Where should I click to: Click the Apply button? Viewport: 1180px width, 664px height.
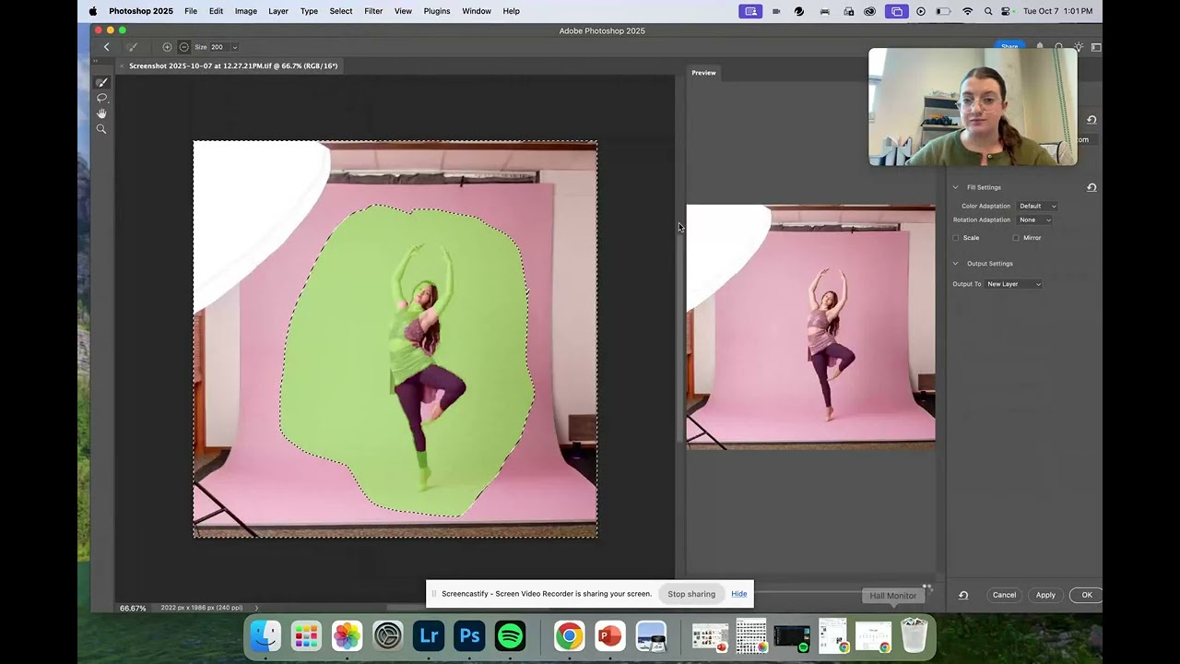coord(1045,595)
